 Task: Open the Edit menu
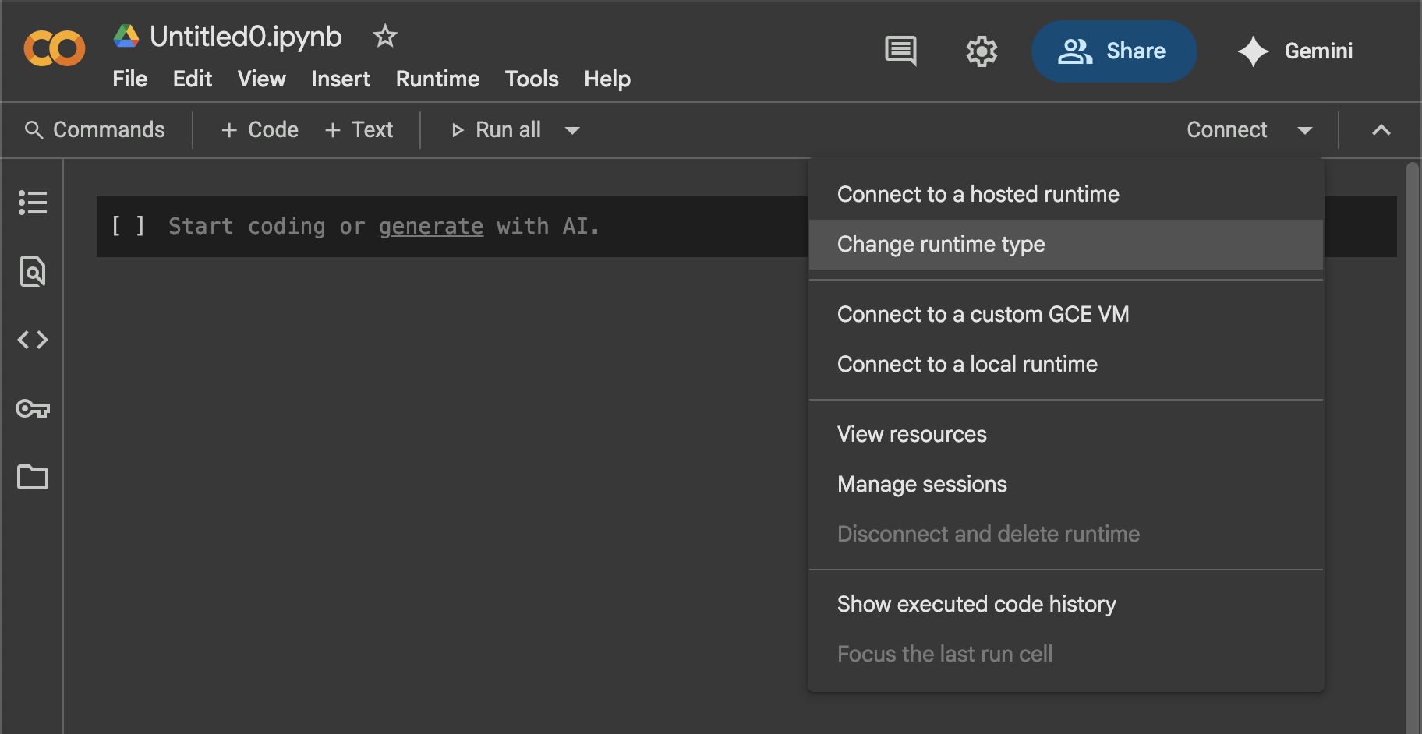coord(193,79)
